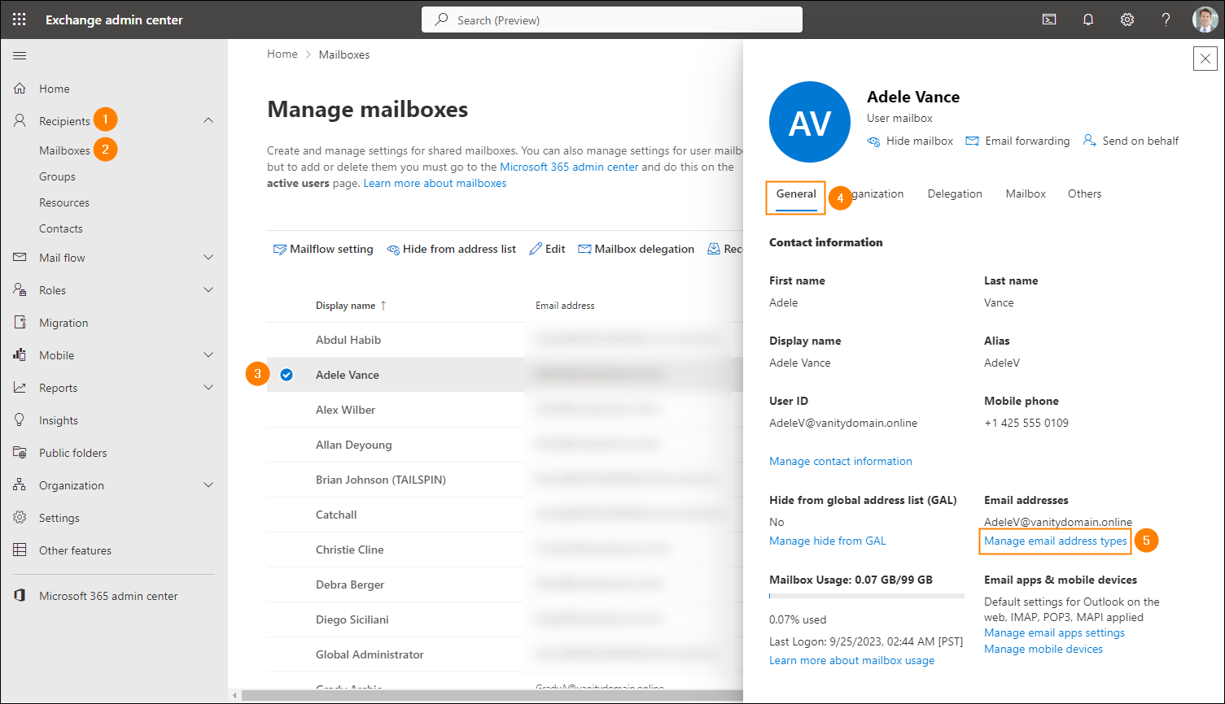Toggle the hamburger navigation menu
The width and height of the screenshot is (1225, 704).
tap(20, 55)
